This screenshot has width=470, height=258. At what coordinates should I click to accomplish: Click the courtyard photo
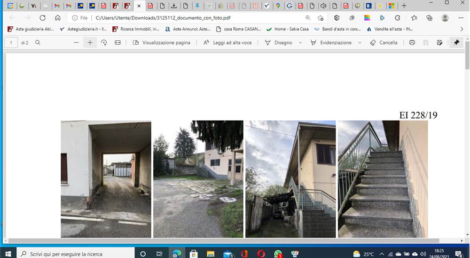(x=198, y=179)
